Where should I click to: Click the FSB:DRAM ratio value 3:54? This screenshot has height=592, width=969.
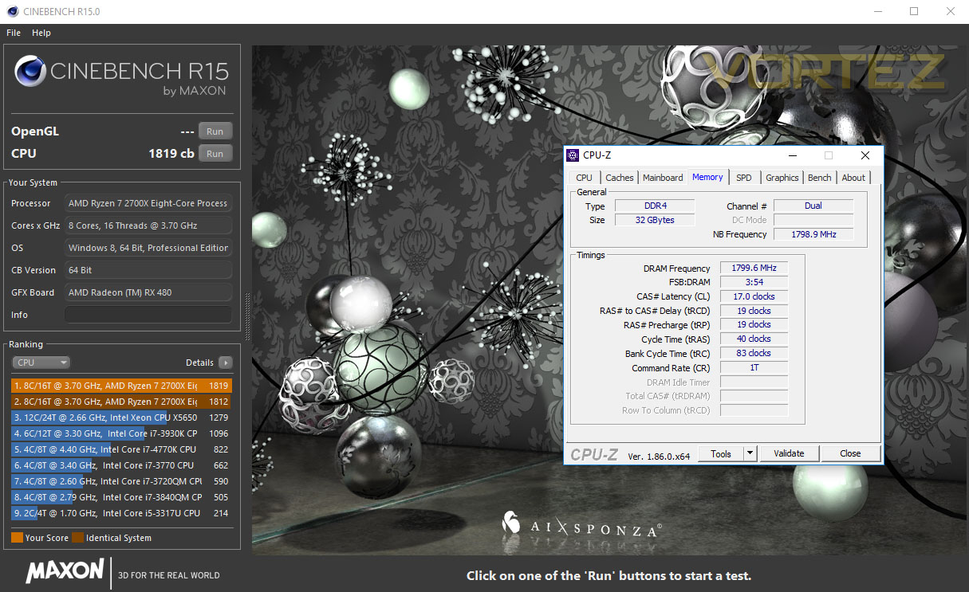pyautogui.click(x=754, y=282)
